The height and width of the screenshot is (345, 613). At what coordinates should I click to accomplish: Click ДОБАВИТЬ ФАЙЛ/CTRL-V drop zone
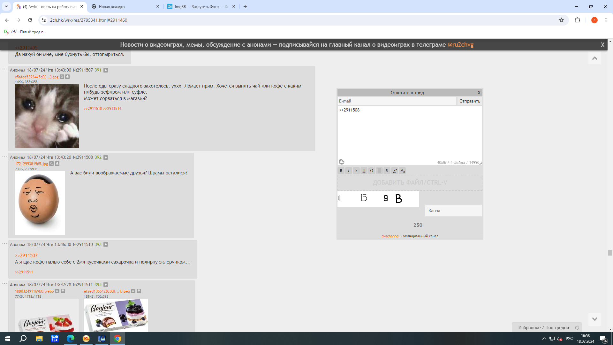tap(410, 183)
